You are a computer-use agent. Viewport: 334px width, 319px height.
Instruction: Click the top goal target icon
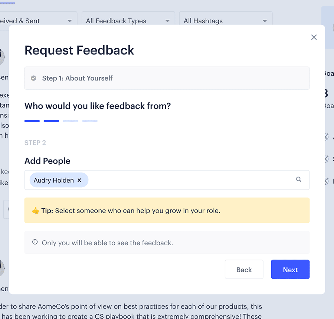tap(326, 137)
